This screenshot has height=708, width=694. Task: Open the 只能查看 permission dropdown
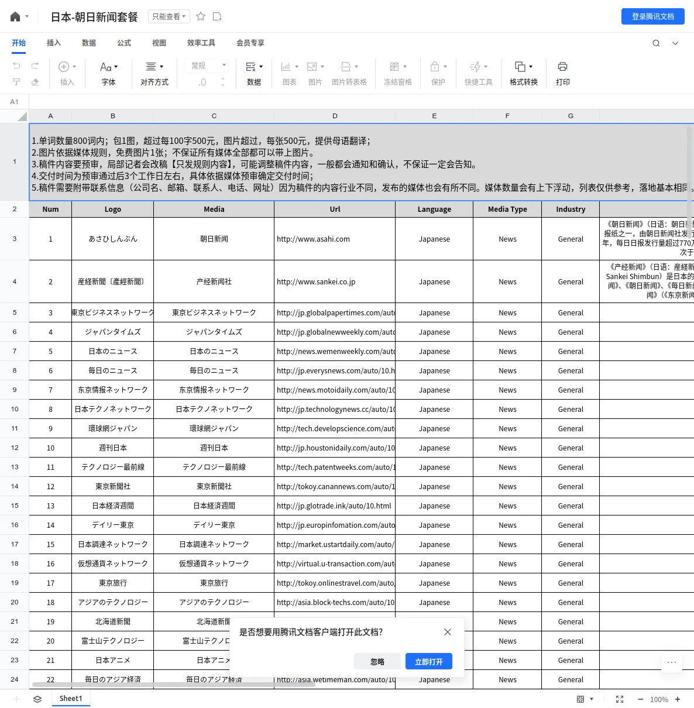[169, 16]
